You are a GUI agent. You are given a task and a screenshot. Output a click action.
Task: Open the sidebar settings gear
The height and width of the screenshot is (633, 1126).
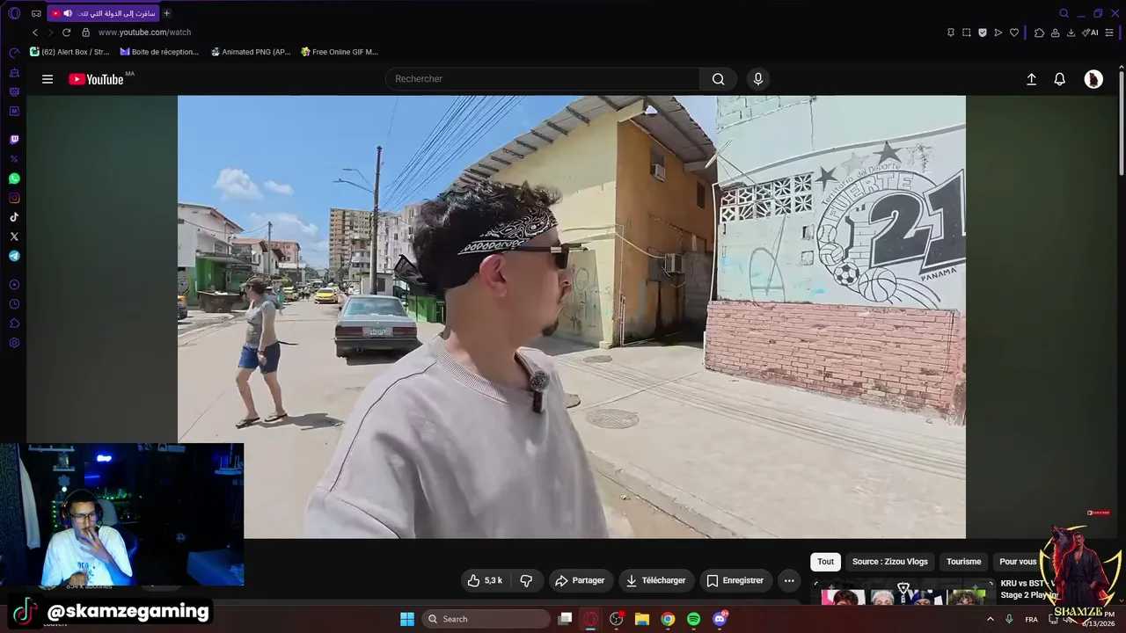[14, 343]
